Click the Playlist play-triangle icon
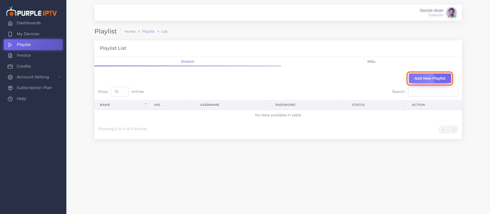490x214 pixels. tap(10, 45)
